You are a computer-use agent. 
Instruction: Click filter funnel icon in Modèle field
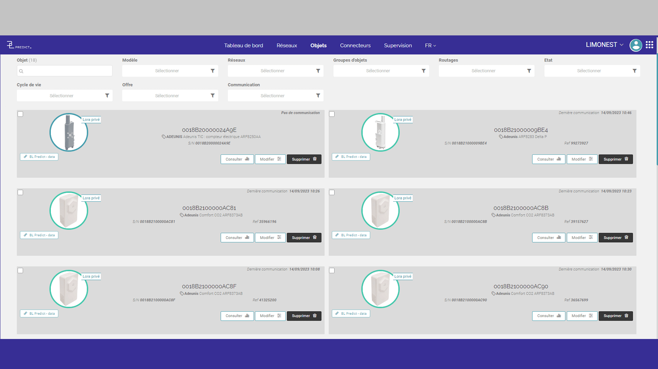(213, 71)
